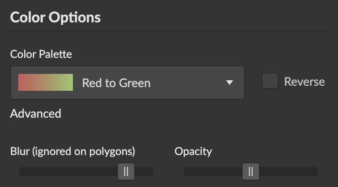Click the arrow beside Red to Green

[x=230, y=83]
